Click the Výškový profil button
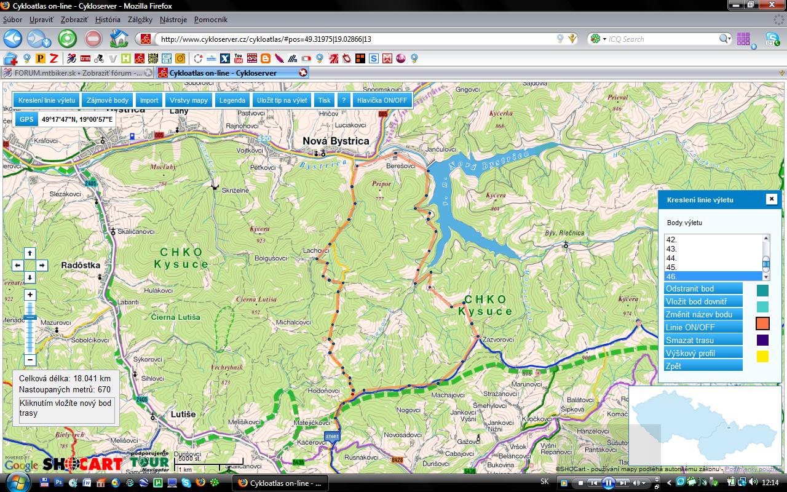Image resolution: width=787 pixels, height=492 pixels. pos(704,353)
